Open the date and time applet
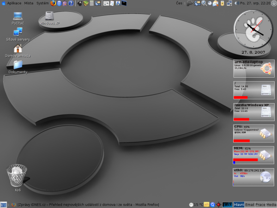277x208 pixels. [255, 3]
